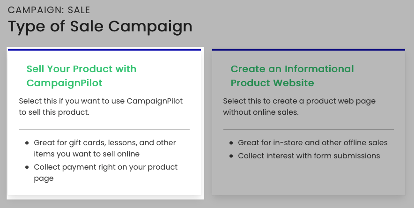Select the Sell Your Product with CampaignPilot card title

(x=81, y=76)
